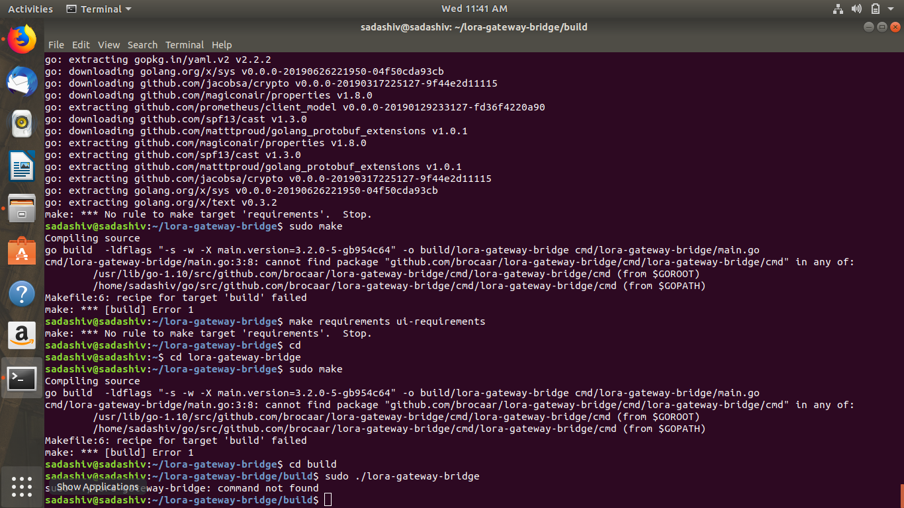Open the Files manager icon
The image size is (904, 508).
(x=22, y=208)
